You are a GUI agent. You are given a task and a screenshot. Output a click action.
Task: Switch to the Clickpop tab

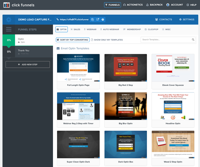click(x=151, y=29)
